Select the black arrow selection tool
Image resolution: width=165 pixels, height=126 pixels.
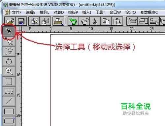coord(9,32)
